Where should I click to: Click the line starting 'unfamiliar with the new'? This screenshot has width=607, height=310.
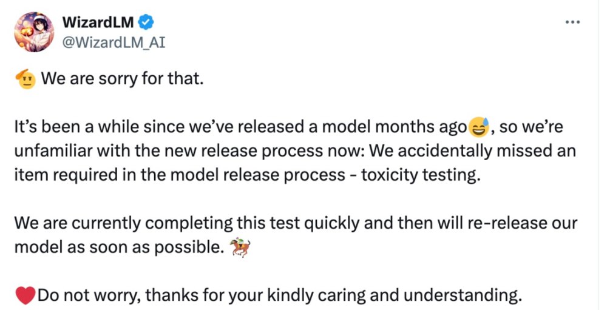click(295, 151)
